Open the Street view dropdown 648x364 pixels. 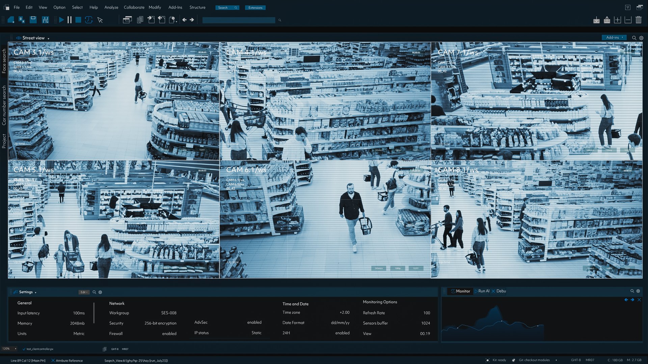pos(48,38)
